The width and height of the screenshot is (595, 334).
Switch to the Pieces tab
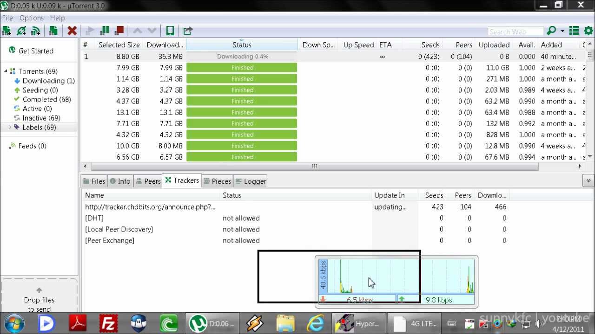pyautogui.click(x=217, y=181)
